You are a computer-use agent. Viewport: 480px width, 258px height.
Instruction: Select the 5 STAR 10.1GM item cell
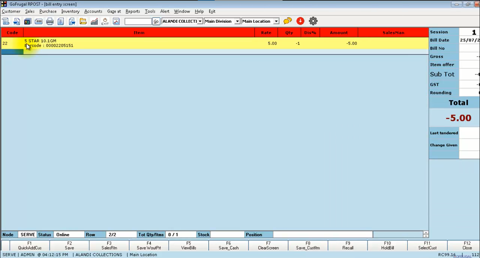(x=139, y=43)
